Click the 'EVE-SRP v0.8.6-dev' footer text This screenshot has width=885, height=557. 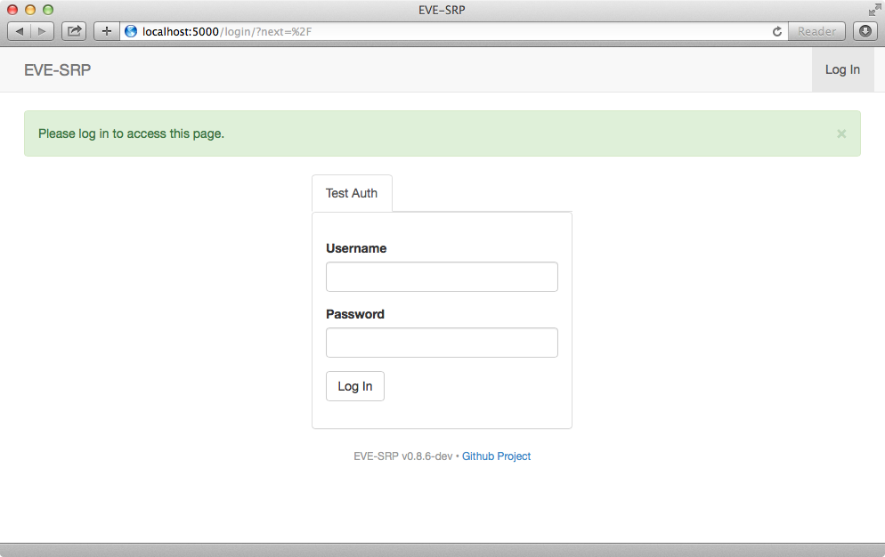(403, 456)
